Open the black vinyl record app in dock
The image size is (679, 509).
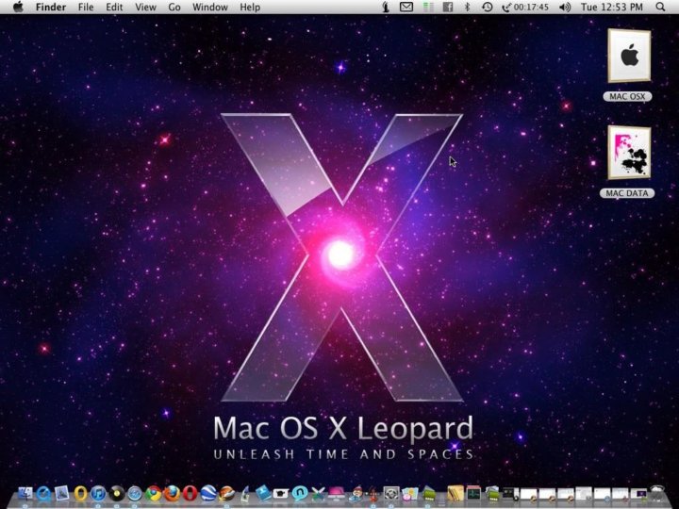(x=117, y=493)
